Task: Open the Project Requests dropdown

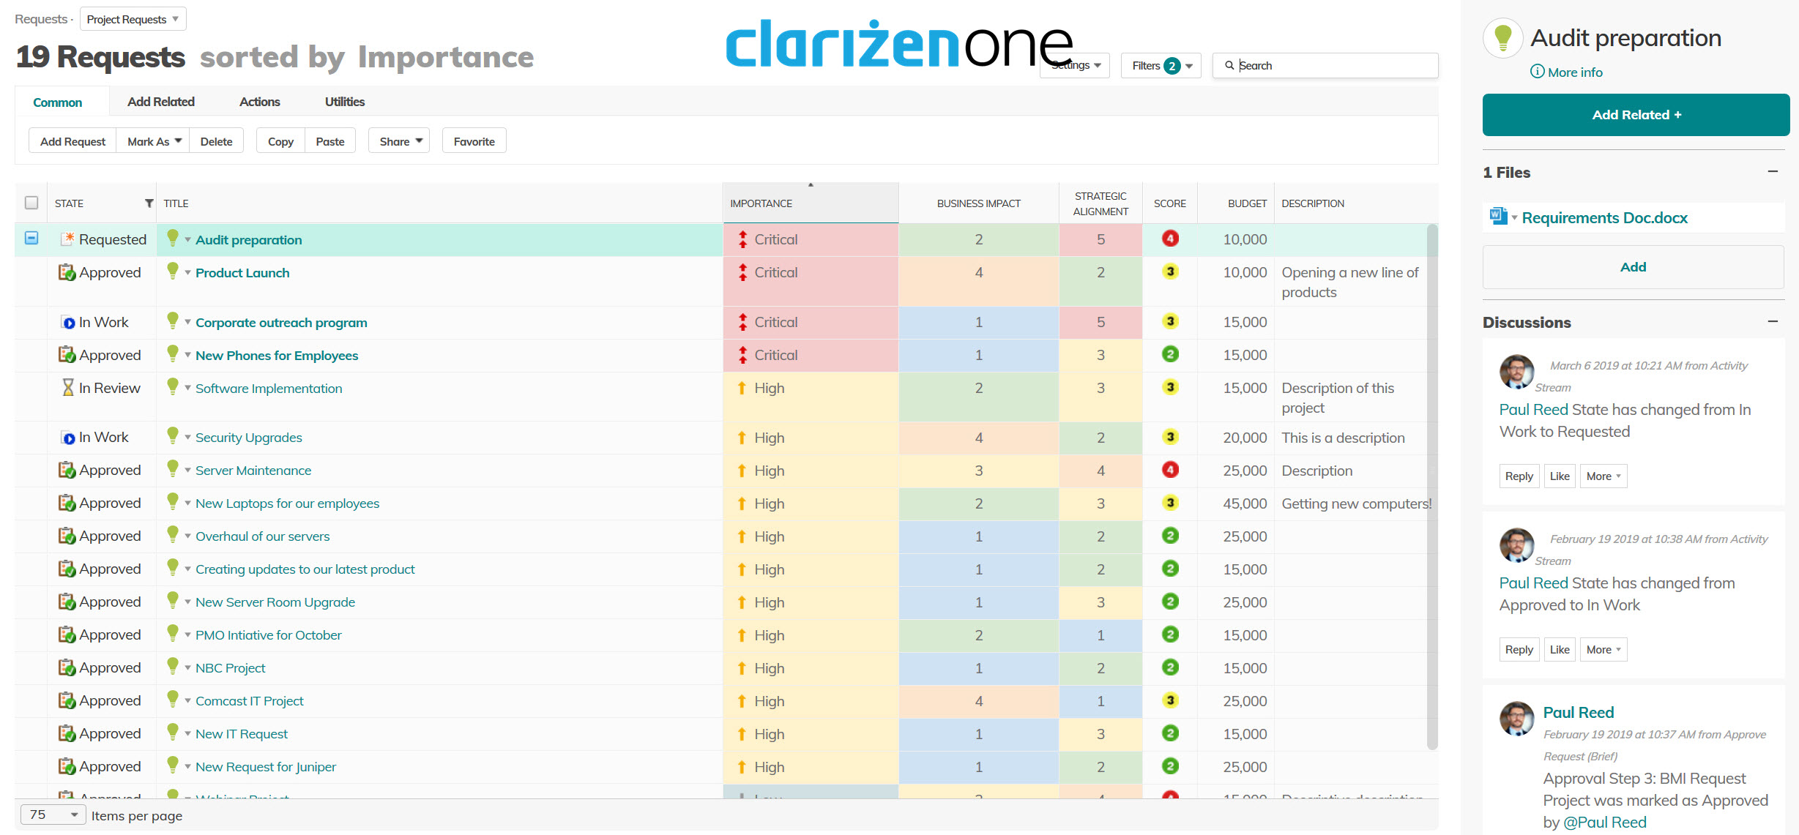Action: (133, 19)
